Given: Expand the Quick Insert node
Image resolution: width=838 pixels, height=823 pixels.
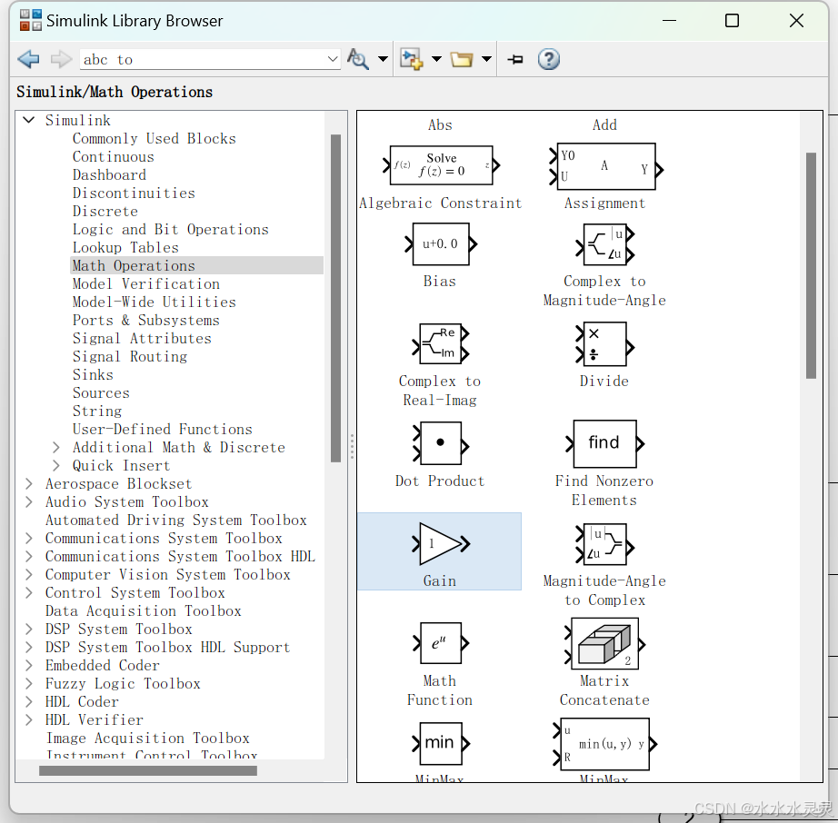Looking at the screenshot, I should click(x=56, y=466).
